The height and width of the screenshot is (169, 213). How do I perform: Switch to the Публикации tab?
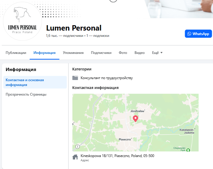16,53
